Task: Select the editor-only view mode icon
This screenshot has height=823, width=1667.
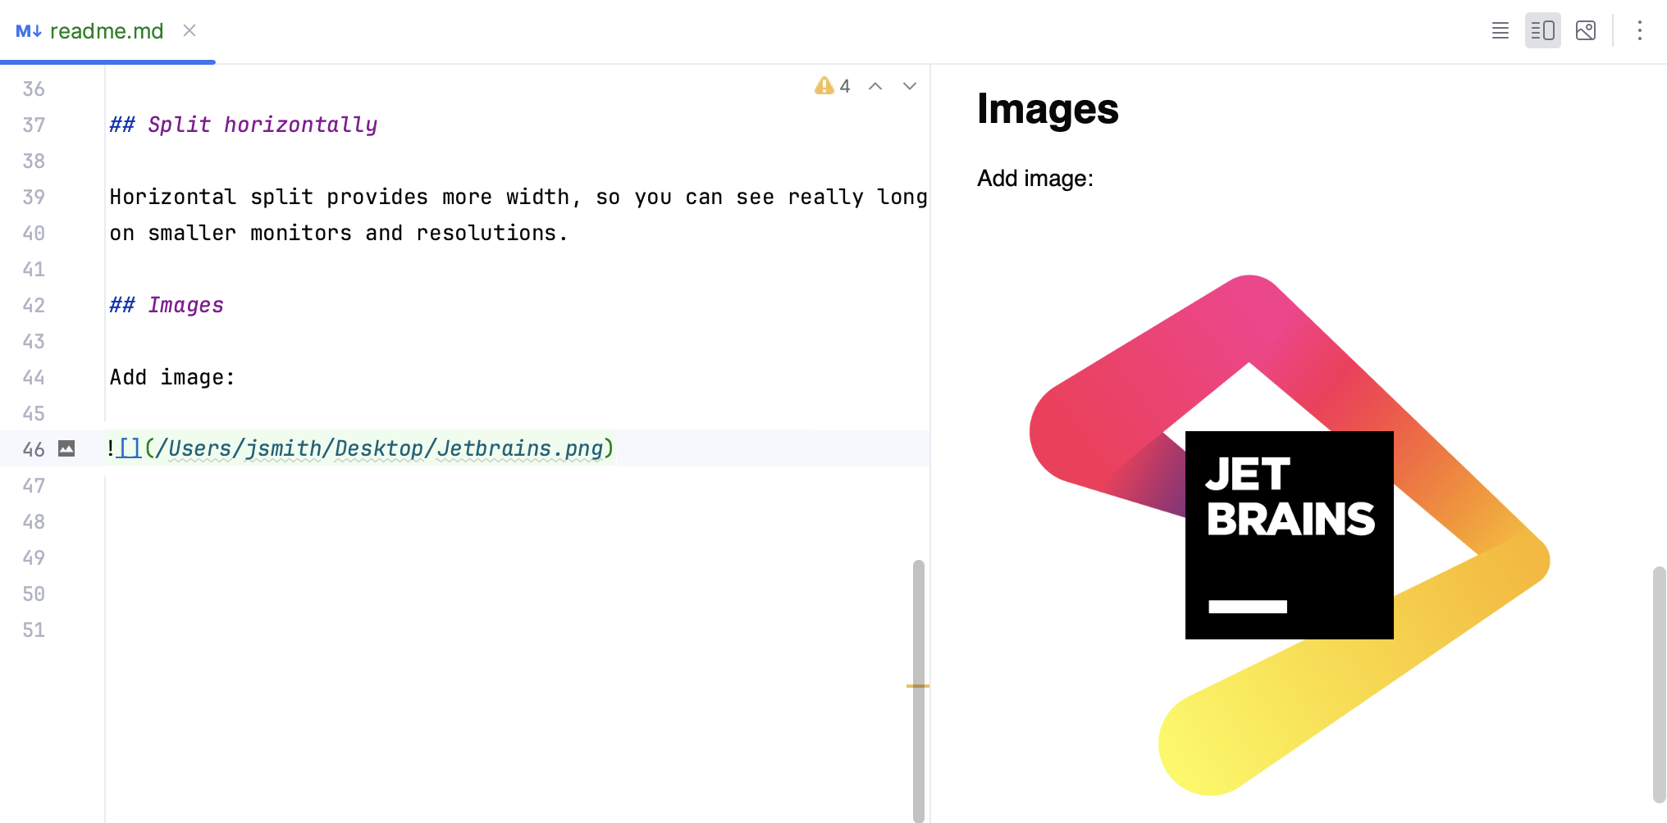Action: (1500, 30)
